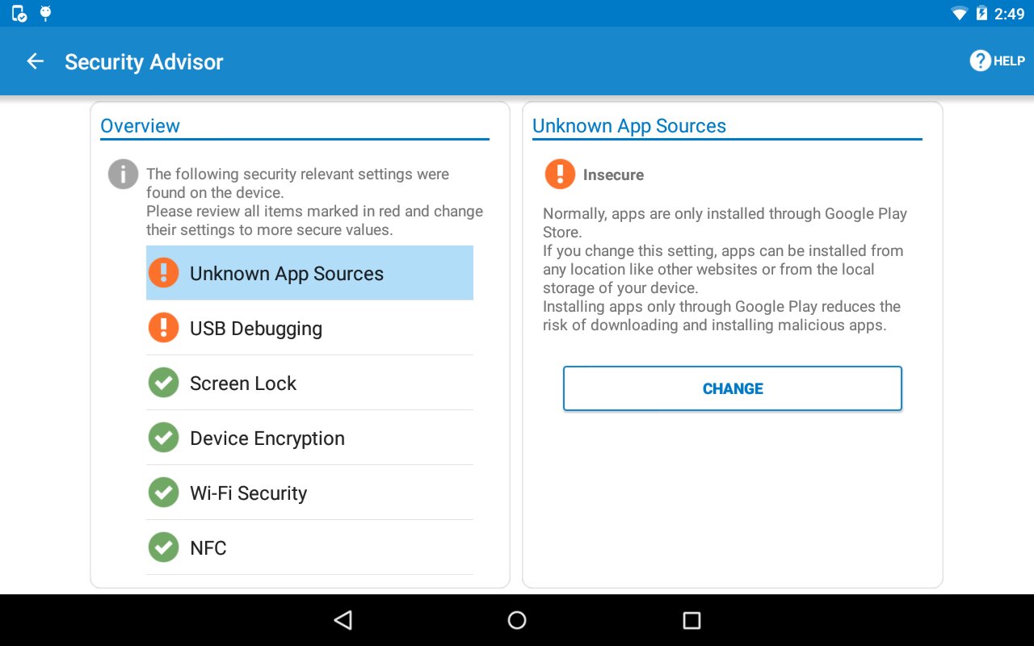Image resolution: width=1034 pixels, height=646 pixels.
Task: Click orange warning icon beside USB Debugging
Action: (x=164, y=328)
